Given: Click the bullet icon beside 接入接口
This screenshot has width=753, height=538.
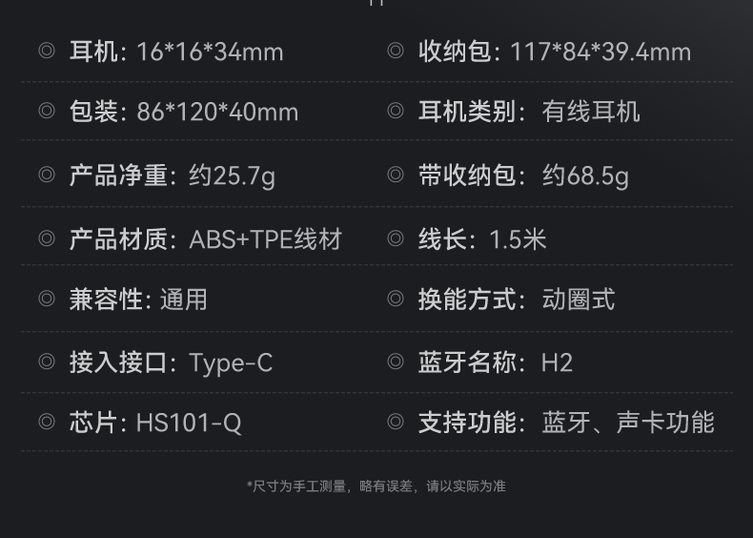Looking at the screenshot, I should (x=47, y=362).
